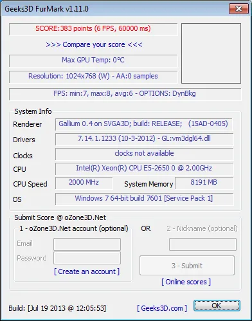Open the Online scores link
This screenshot has height=321, width=252.
click(x=186, y=282)
